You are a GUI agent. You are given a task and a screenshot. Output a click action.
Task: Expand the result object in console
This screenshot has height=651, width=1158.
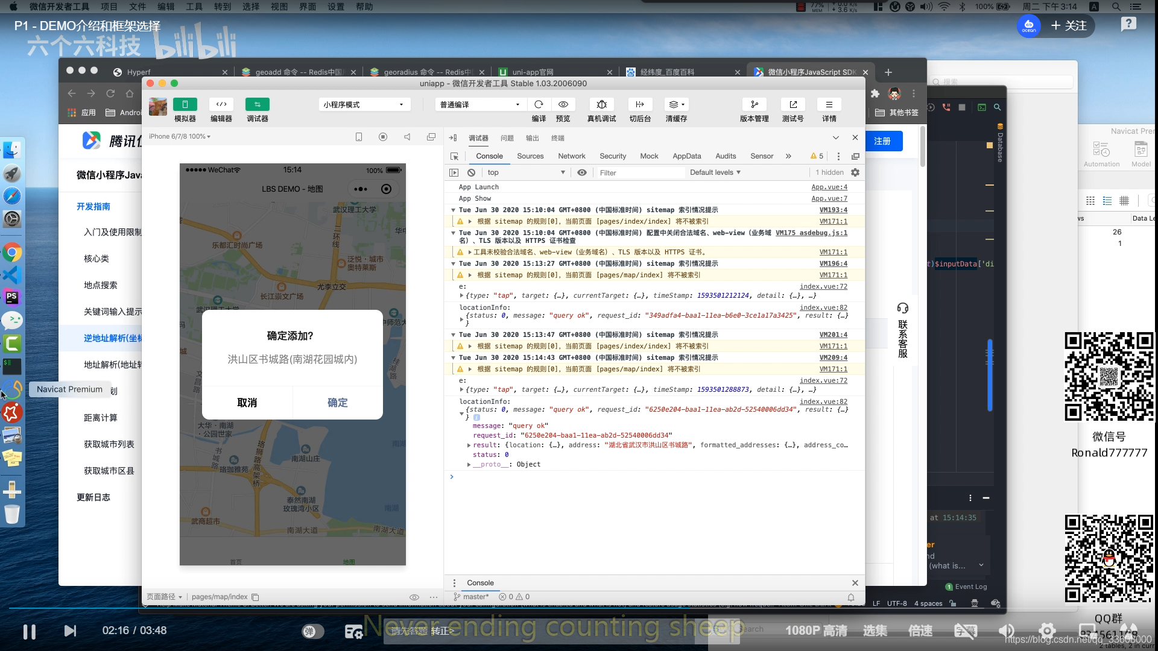point(469,445)
